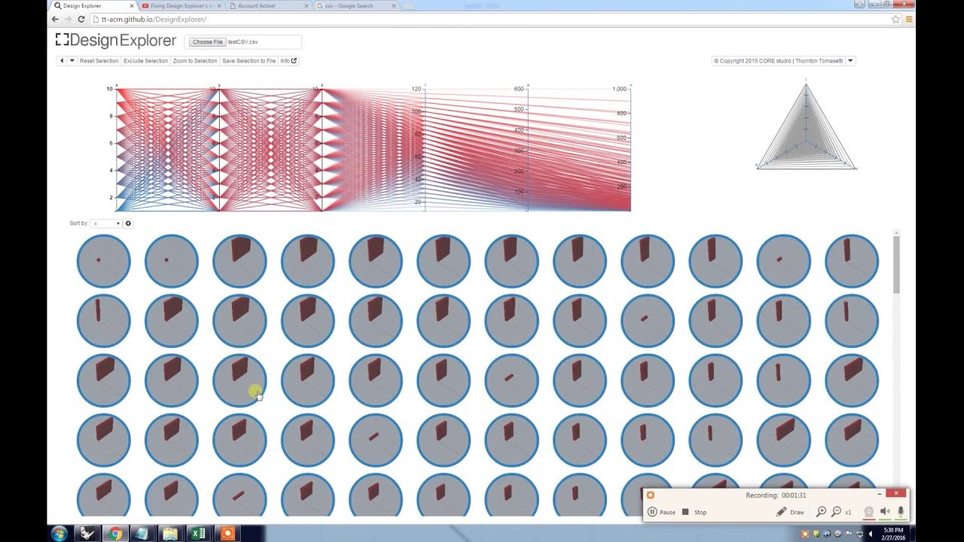Select the thumbnail under the mouse cursor
Image resolution: width=964 pixels, height=542 pixels.
point(239,381)
